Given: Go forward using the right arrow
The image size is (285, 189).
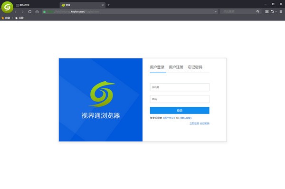Looking at the screenshot, I should click(x=22, y=12).
